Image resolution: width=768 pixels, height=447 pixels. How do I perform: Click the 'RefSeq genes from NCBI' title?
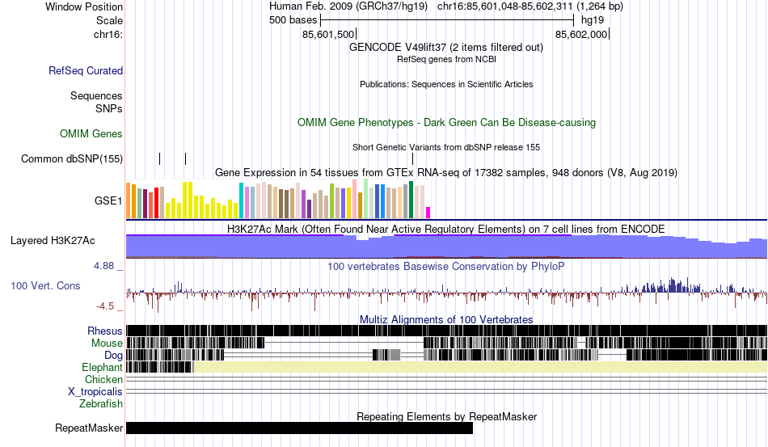(x=446, y=59)
